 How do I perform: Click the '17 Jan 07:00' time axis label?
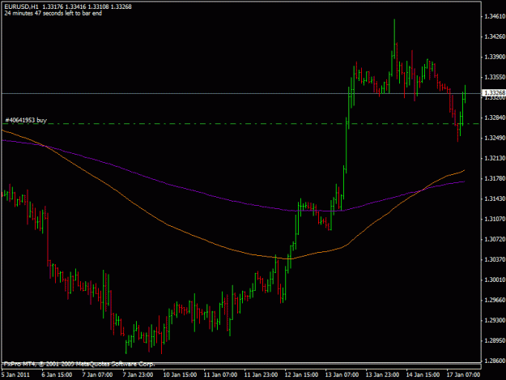[463, 375]
